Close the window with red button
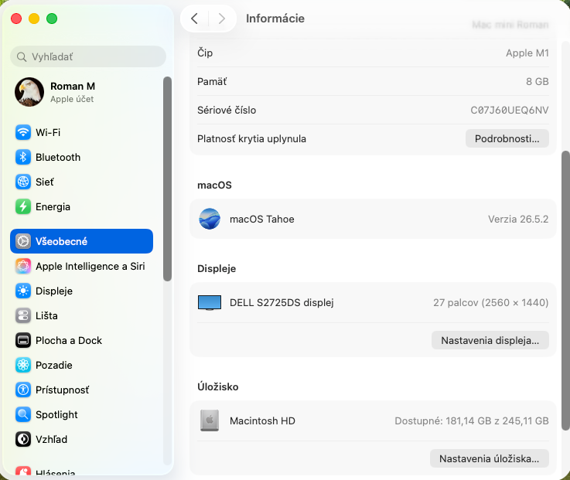The image size is (570, 480). click(x=16, y=19)
